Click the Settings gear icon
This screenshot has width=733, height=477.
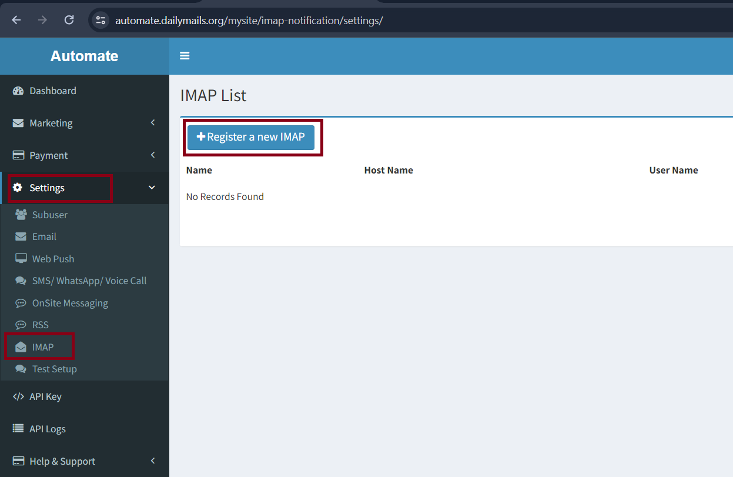[18, 188]
